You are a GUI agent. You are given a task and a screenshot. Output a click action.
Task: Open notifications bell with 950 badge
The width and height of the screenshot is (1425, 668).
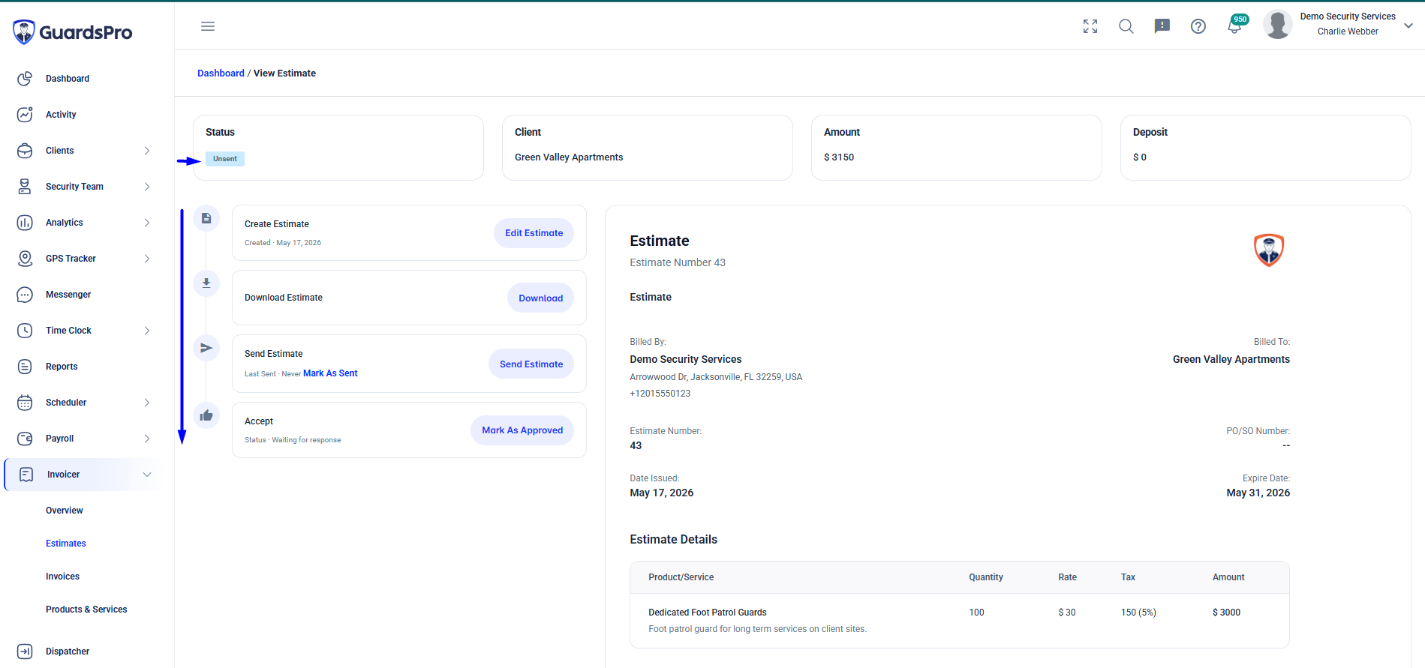point(1236,25)
